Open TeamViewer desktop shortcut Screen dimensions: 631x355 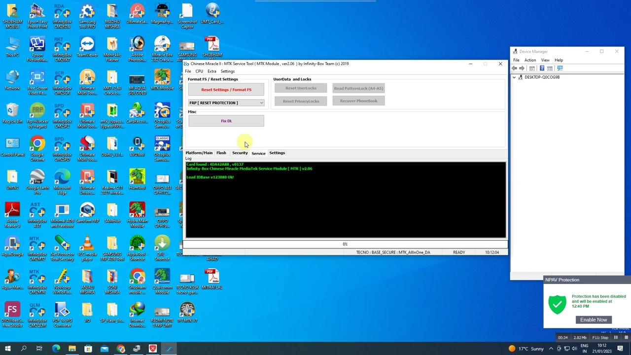[87, 47]
